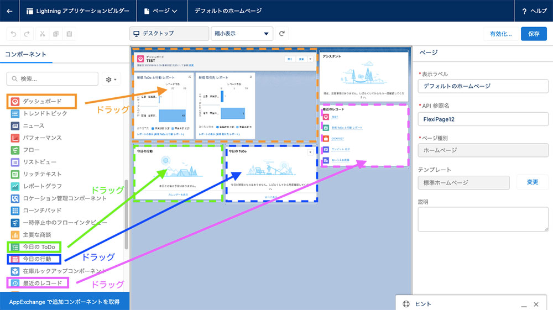The height and width of the screenshot is (310, 553).
Task: Click the undo icon
Action: pyautogui.click(x=13, y=34)
